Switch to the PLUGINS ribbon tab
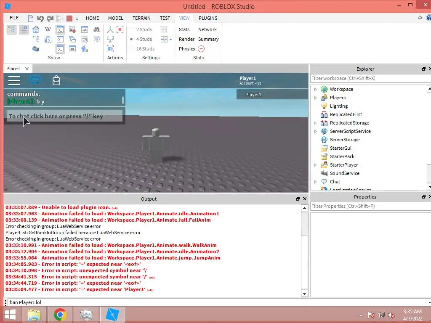431x323 pixels. pyautogui.click(x=208, y=18)
